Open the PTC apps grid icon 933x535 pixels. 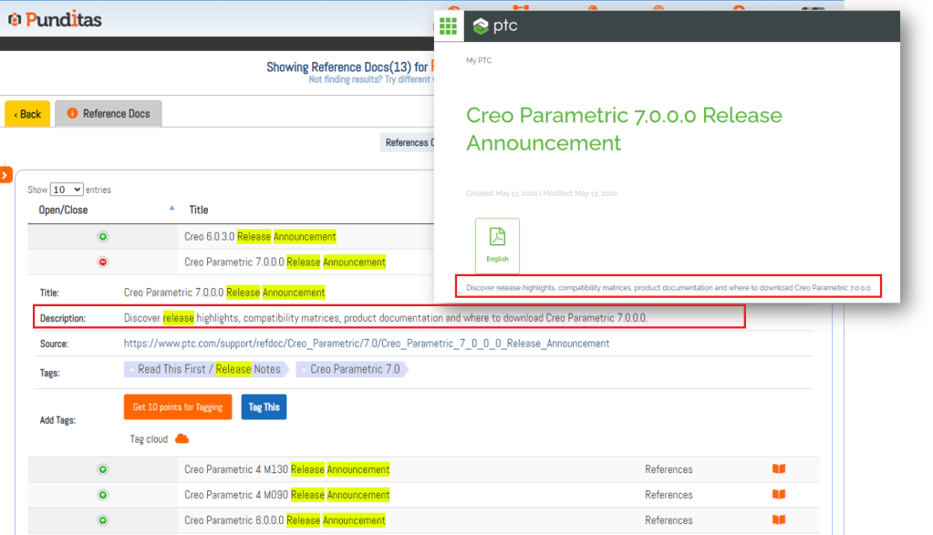pos(448,26)
